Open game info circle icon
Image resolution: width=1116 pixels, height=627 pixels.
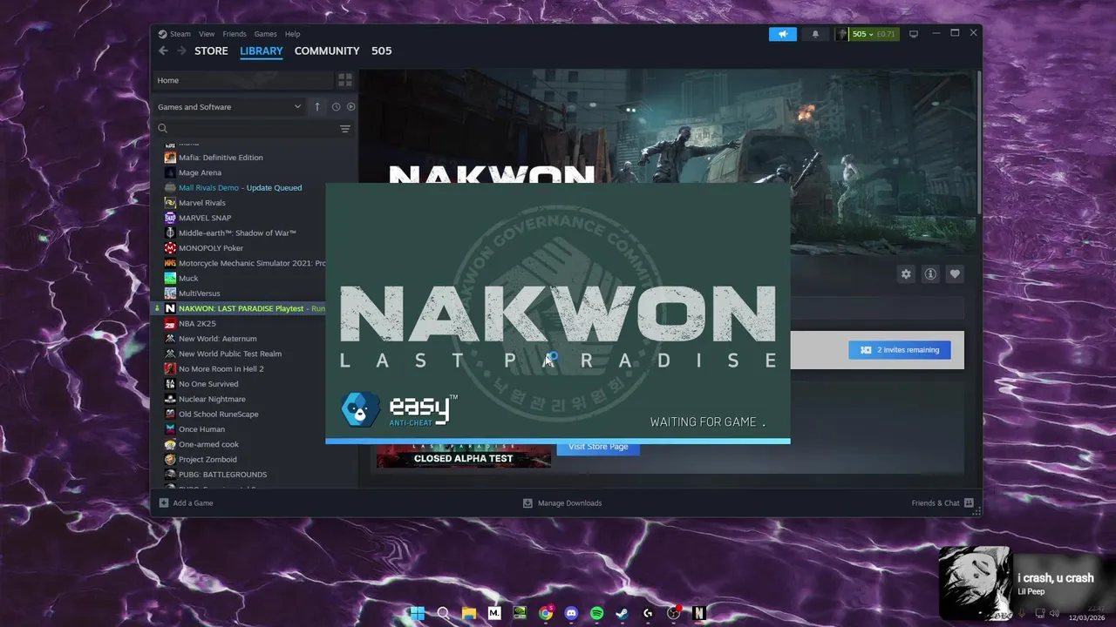point(930,273)
